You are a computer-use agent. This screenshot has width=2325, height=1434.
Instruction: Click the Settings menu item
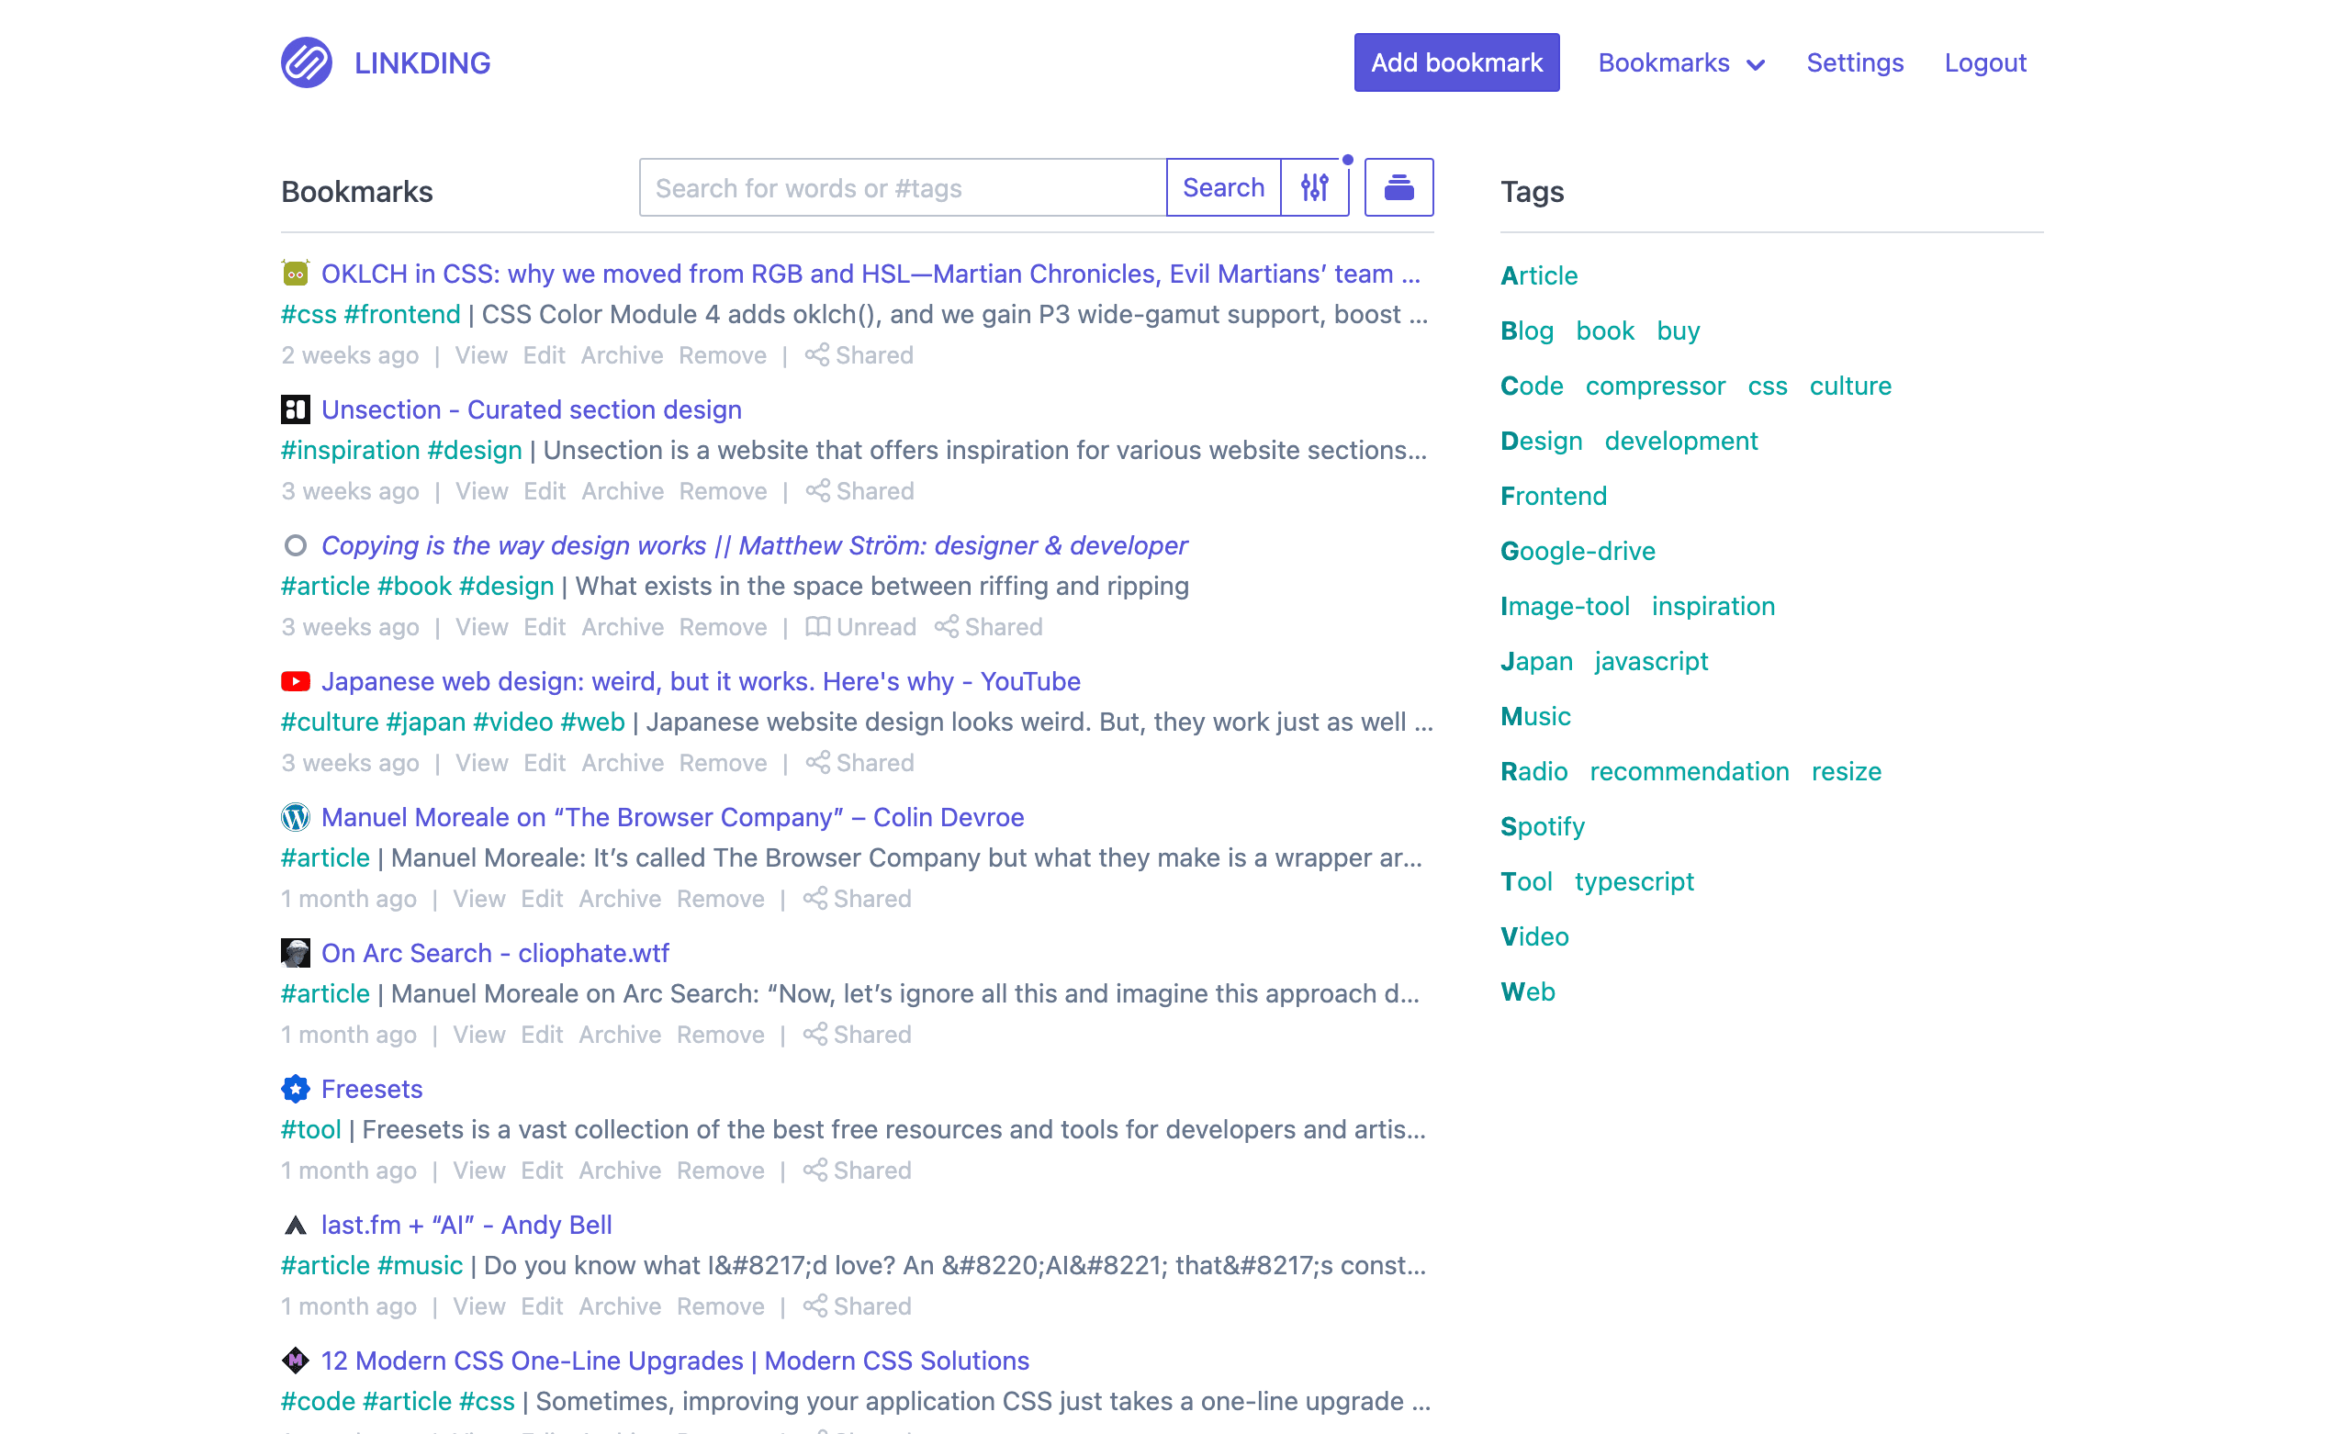[x=1857, y=62]
